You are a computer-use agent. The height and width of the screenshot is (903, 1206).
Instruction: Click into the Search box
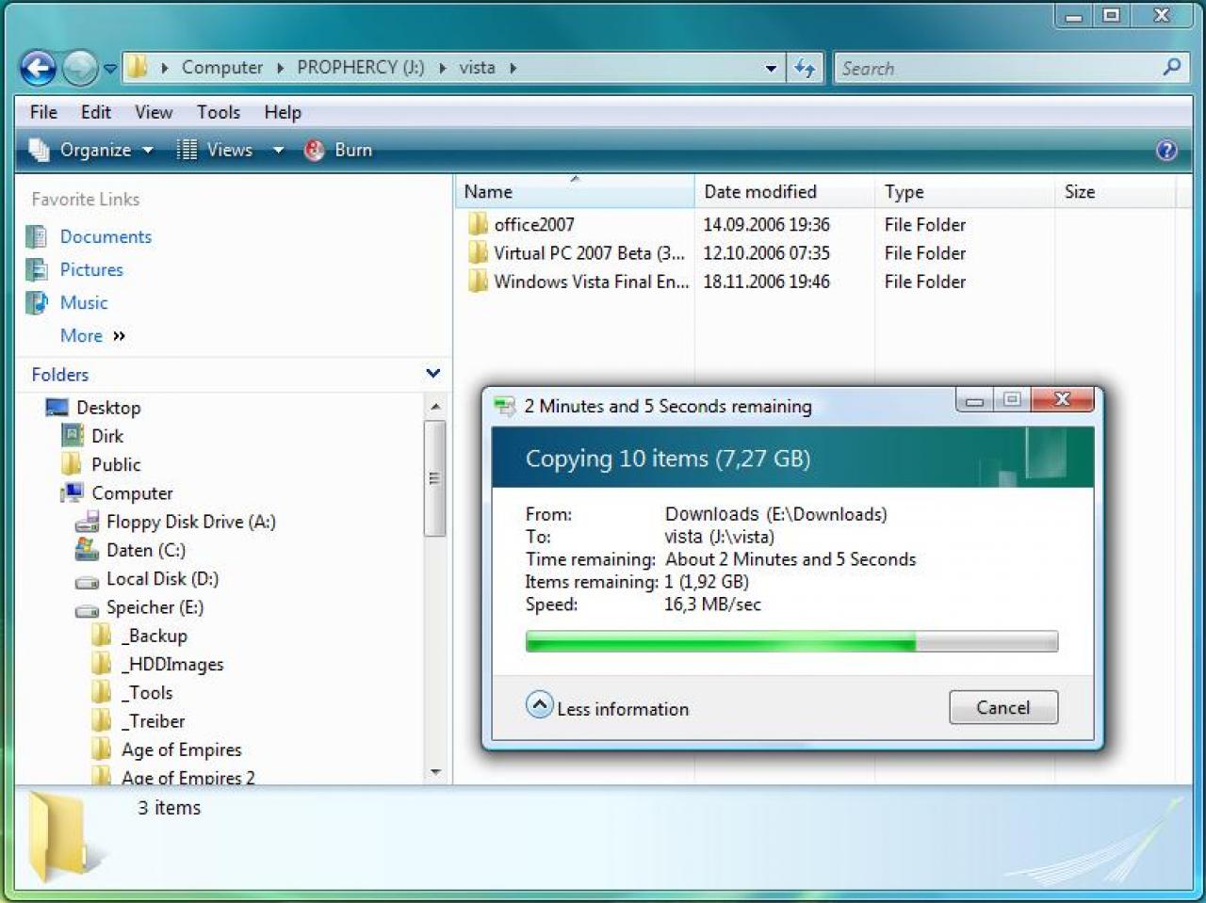[999, 68]
